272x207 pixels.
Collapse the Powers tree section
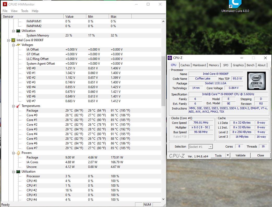pyautogui.click(x=13, y=153)
